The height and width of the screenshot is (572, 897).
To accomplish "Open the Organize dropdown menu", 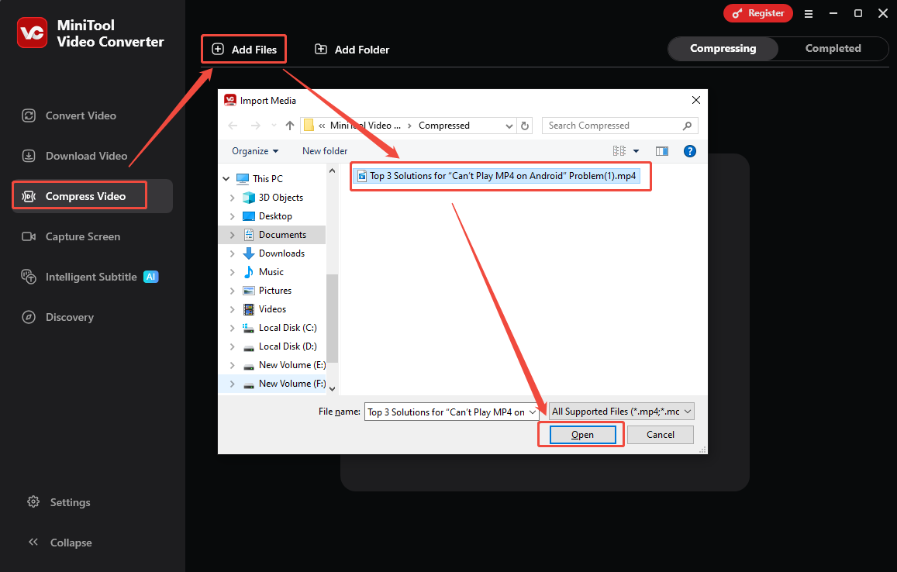I will tap(254, 150).
